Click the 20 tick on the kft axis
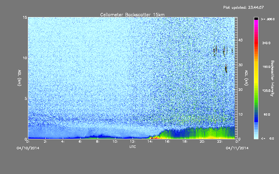Viewport: 279px width, 174px height. pyautogui.click(x=240, y=90)
